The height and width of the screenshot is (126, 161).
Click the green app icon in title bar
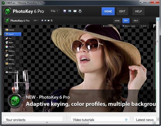point(3,3)
